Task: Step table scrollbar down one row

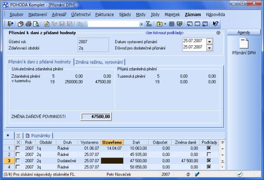Action: pos(222,155)
